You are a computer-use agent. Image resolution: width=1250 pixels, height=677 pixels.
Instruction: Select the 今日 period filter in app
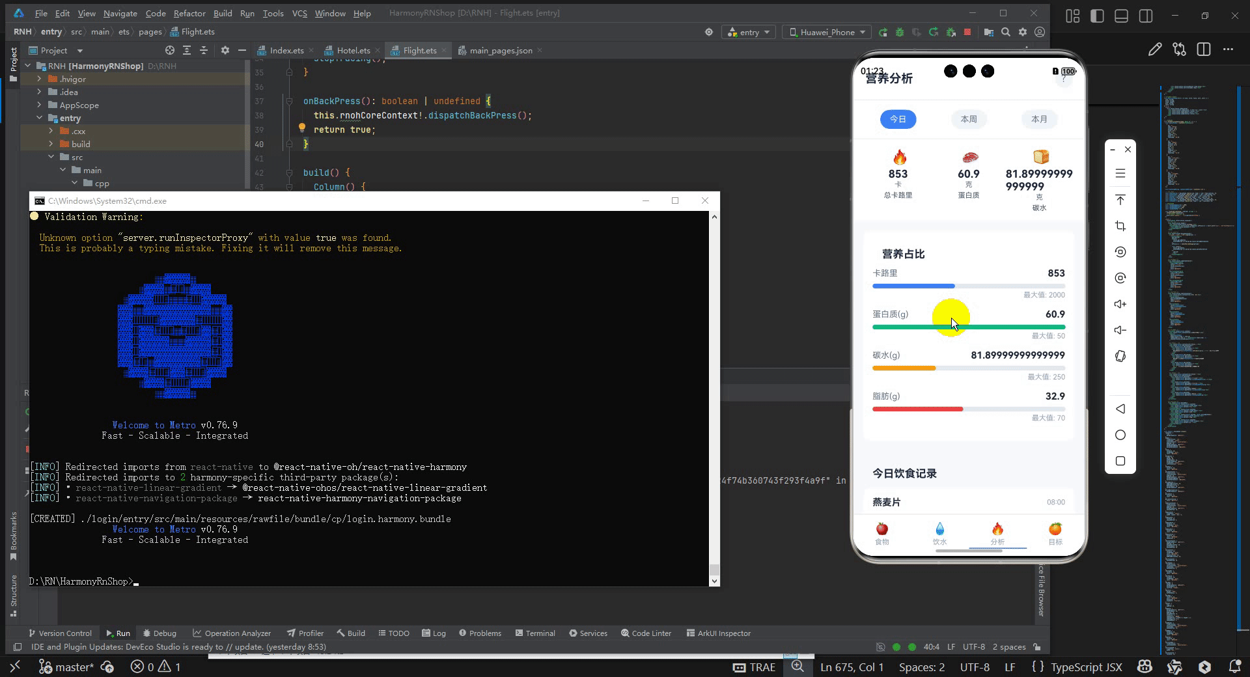coord(898,119)
